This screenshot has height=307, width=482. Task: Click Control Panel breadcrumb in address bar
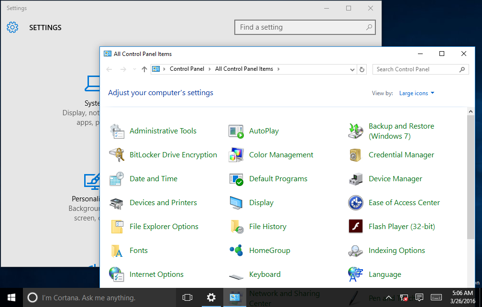tap(187, 69)
